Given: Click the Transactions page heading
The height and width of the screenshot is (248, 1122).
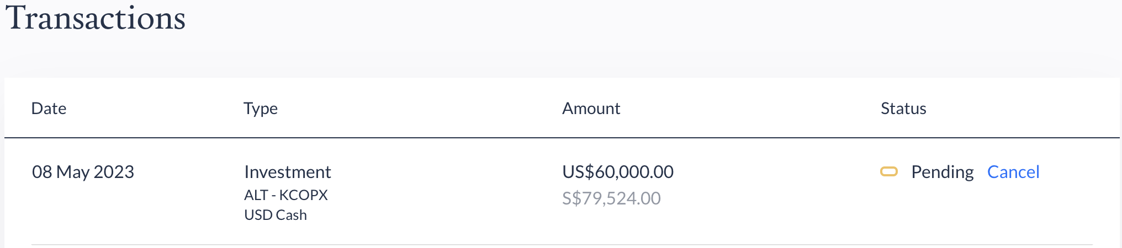Looking at the screenshot, I should tap(96, 18).
